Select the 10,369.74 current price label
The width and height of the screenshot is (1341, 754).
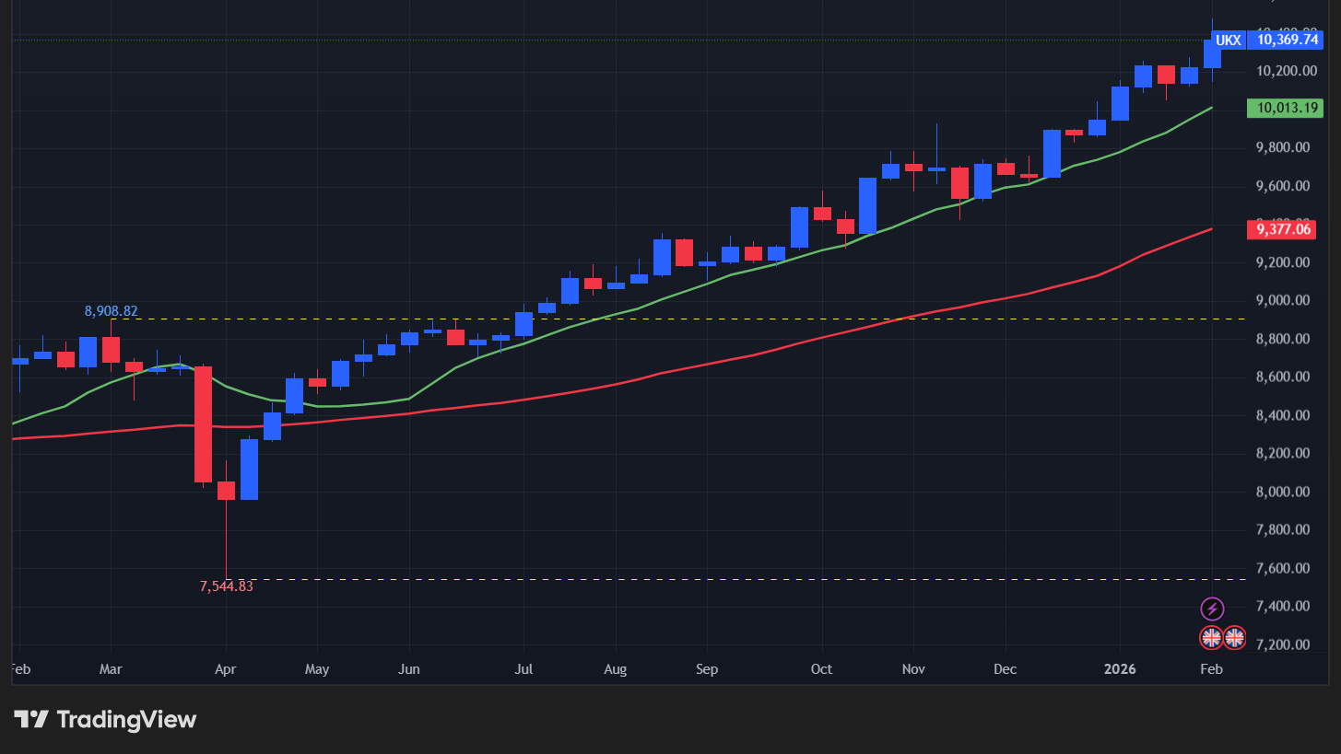1288,40
